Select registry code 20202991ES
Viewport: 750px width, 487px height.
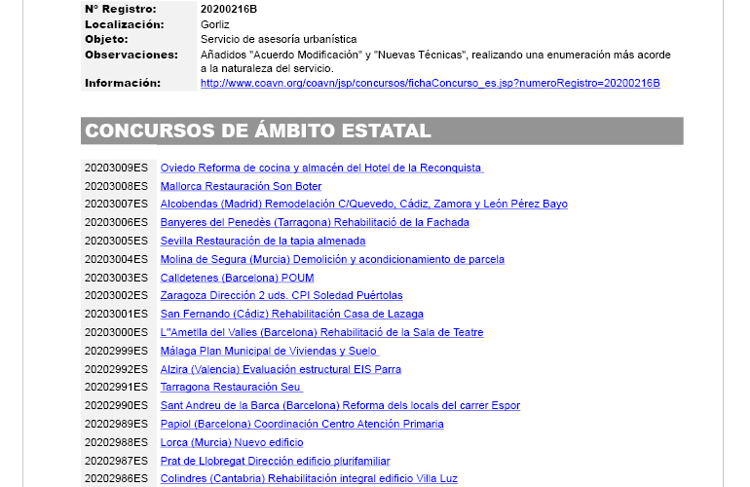click(x=116, y=387)
